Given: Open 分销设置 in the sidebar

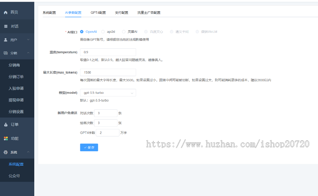Looking at the screenshot, I should coord(16,112).
